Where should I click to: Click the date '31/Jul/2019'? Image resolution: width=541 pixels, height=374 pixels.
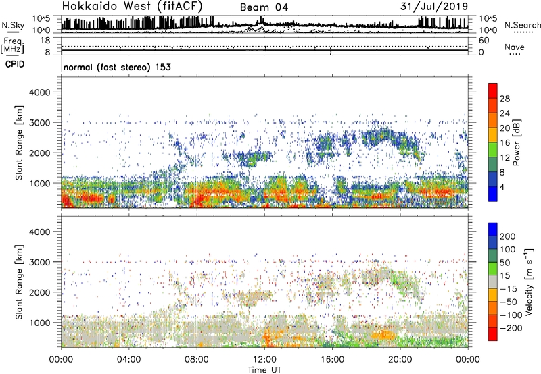pos(434,7)
